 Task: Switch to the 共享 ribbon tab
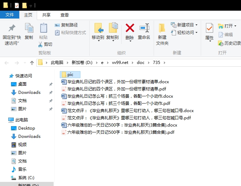click(x=46, y=15)
